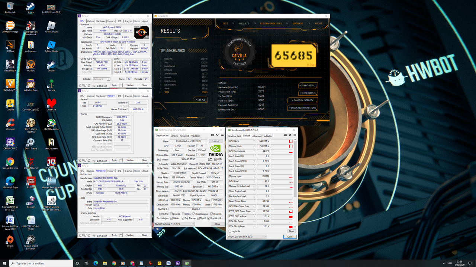This screenshot has width=476, height=267.
Task: Open the Terraria desktop shortcut
Action: click(51, 85)
